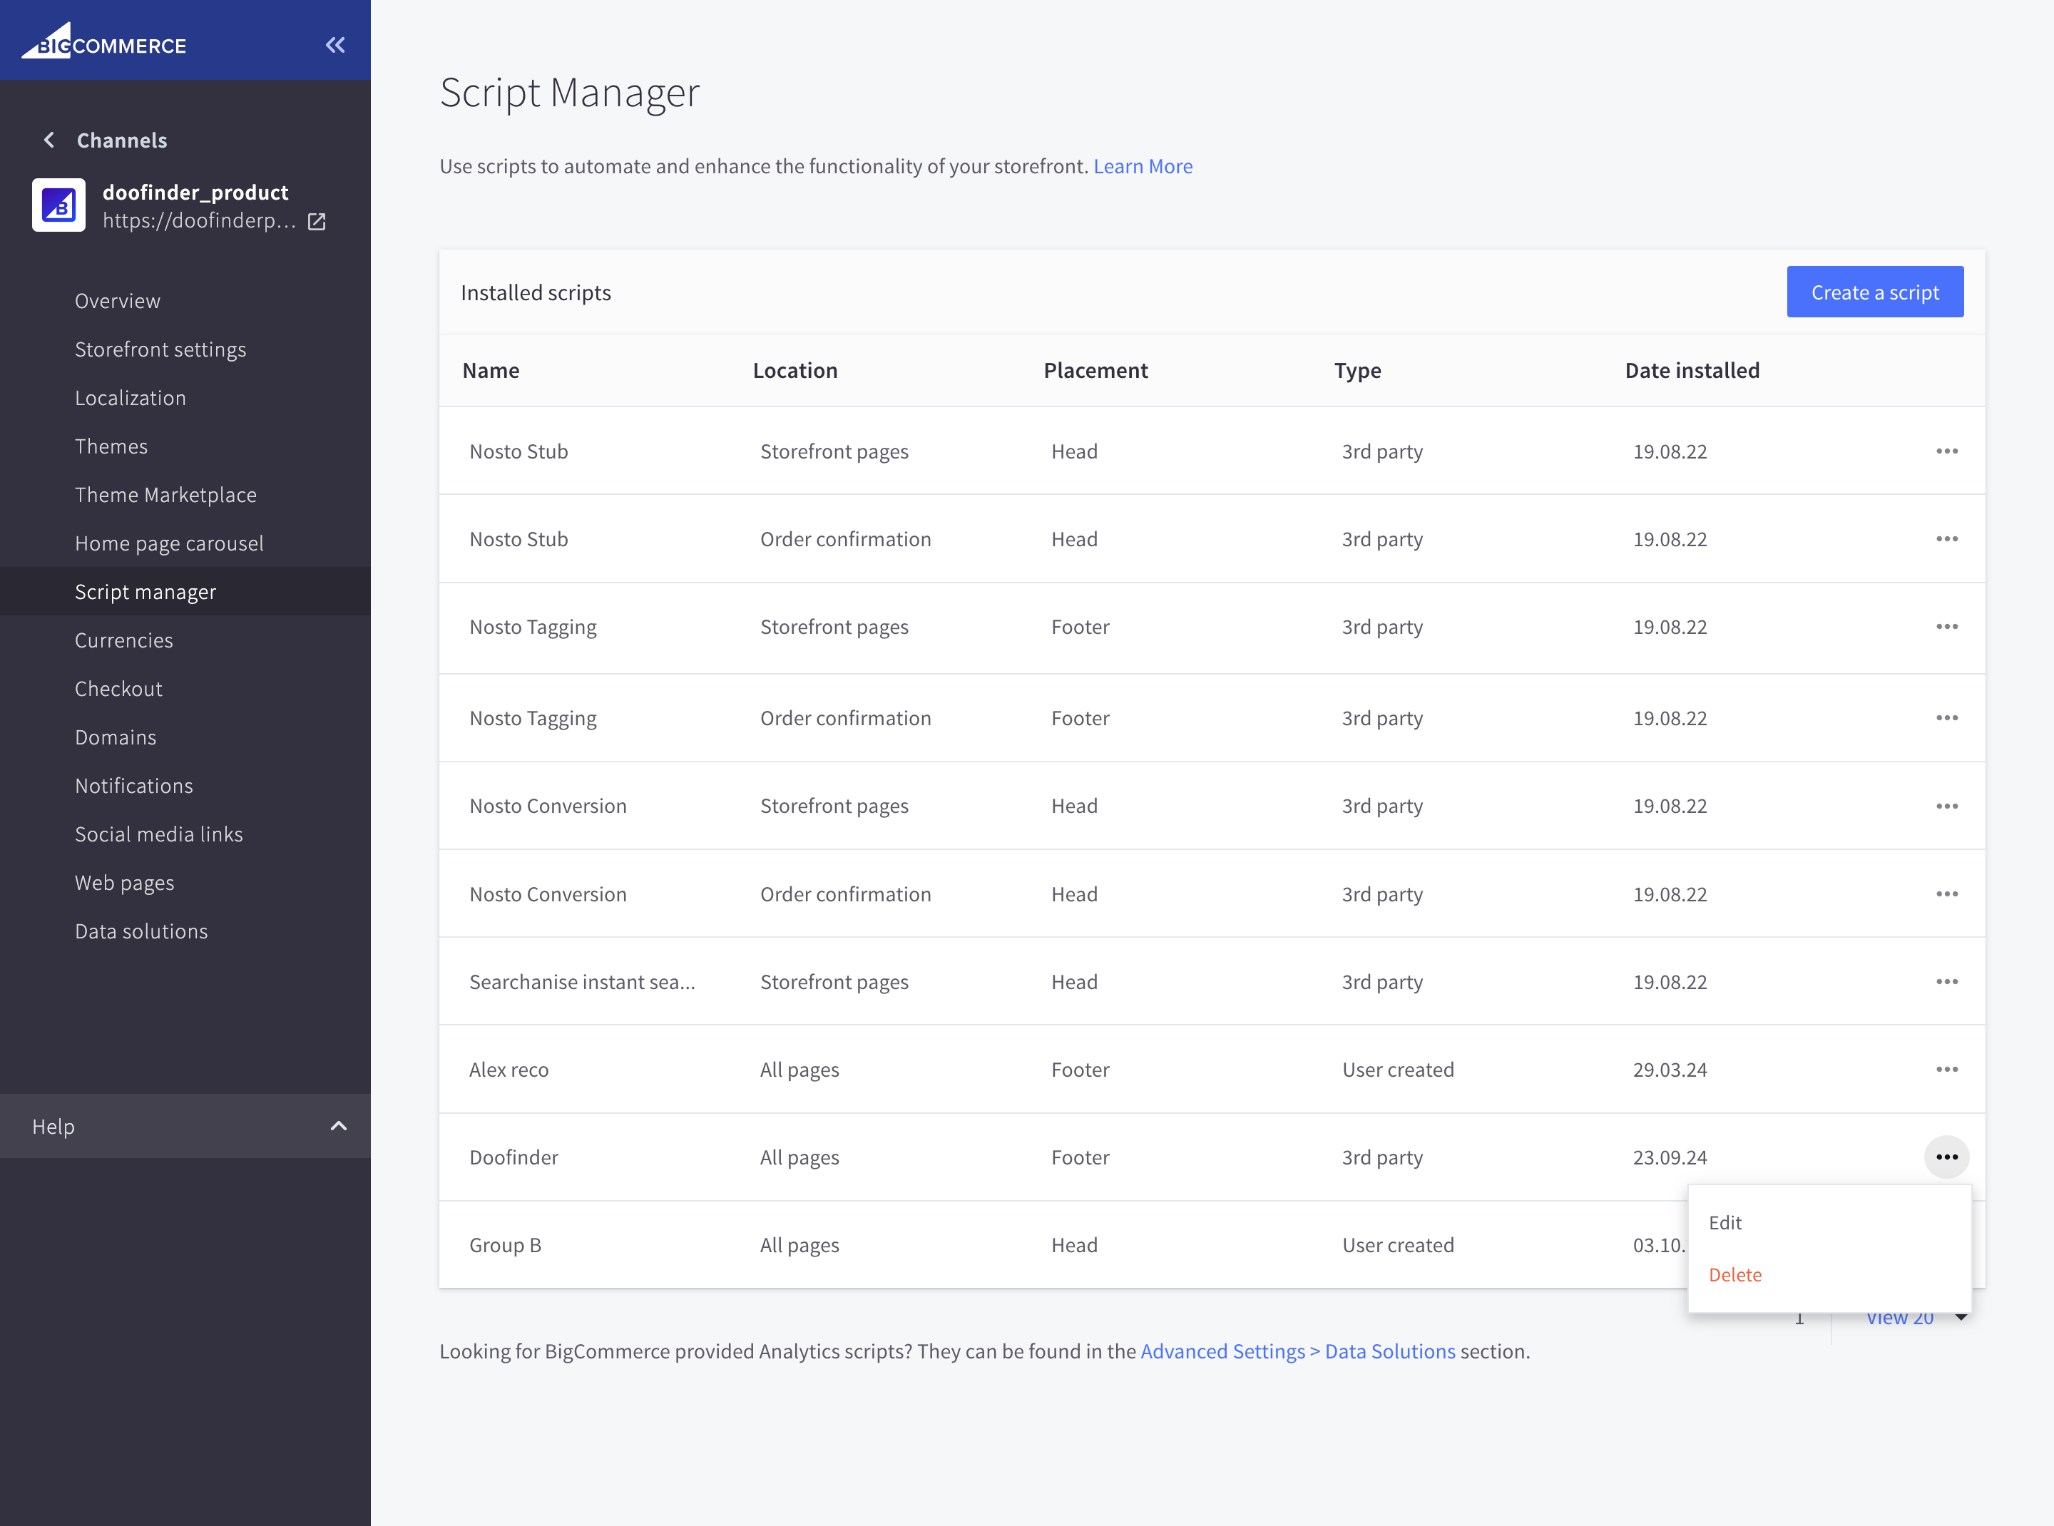The height and width of the screenshot is (1526, 2054).
Task: Click the View 20 dropdown arrow
Action: tap(1961, 1316)
